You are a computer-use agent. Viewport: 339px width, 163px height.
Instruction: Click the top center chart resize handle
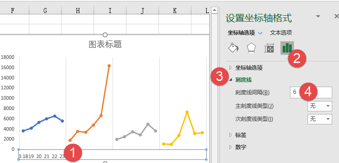pos(105,35)
